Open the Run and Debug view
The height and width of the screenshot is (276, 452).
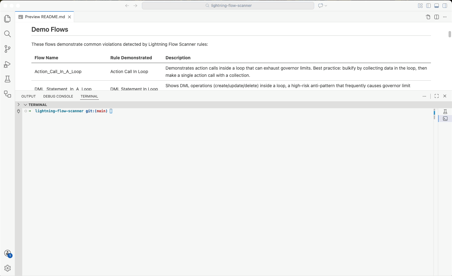7,64
